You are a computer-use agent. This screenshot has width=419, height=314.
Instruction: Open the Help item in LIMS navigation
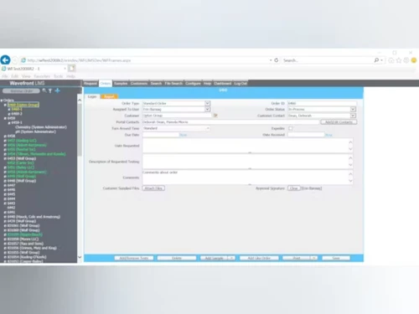207,84
